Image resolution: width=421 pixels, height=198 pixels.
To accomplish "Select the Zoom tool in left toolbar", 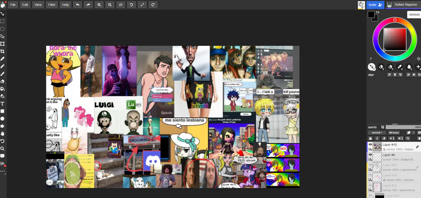I will tap(2, 148).
